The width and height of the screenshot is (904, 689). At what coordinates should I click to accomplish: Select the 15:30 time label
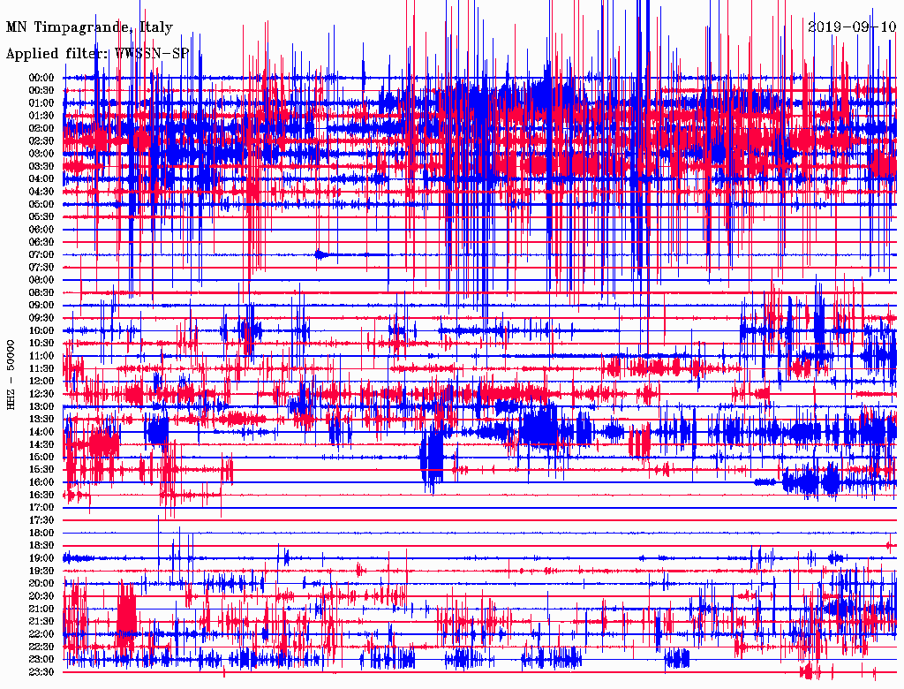[41, 470]
